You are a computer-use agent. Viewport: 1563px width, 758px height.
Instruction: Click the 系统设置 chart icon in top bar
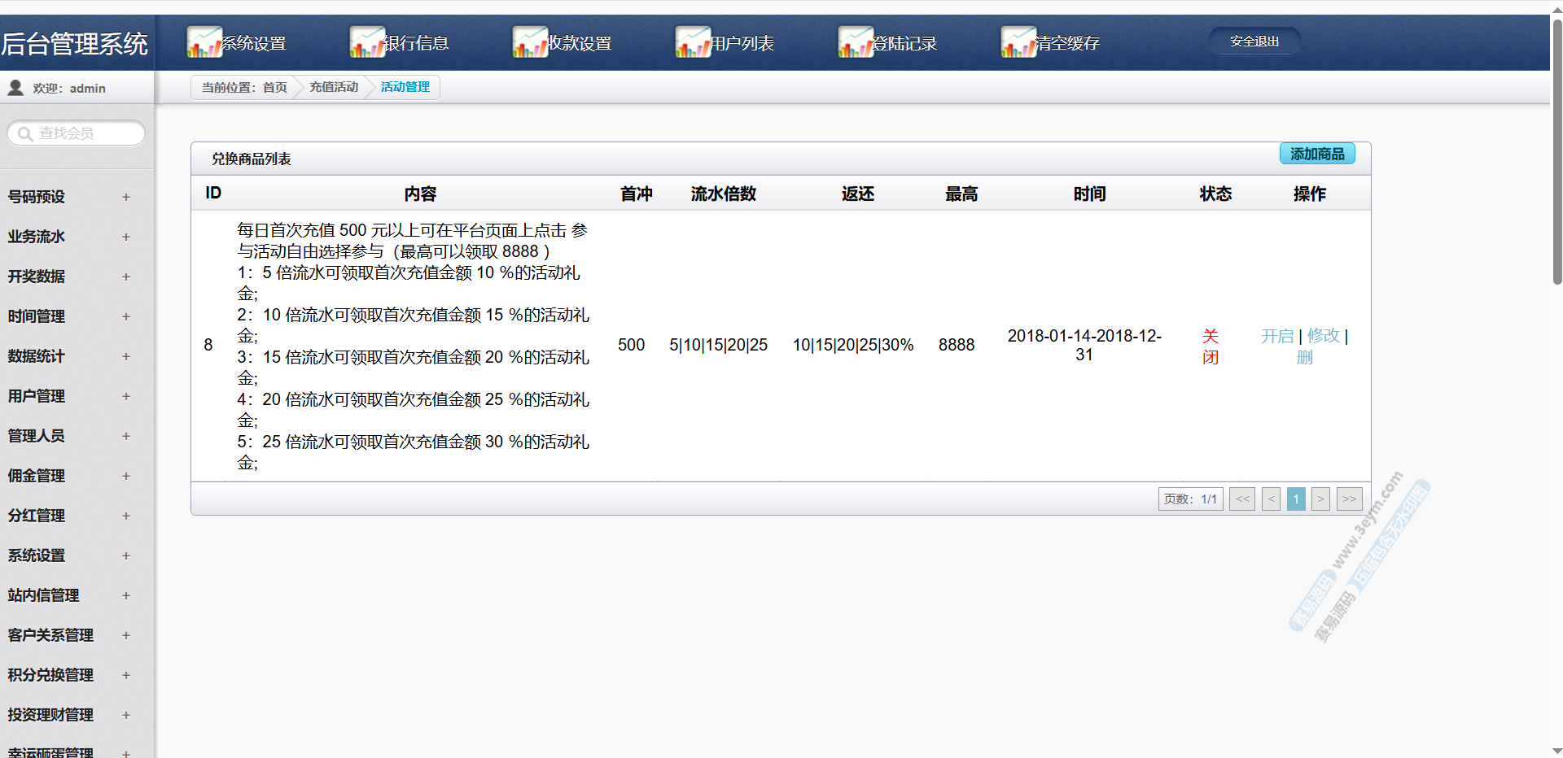tap(204, 42)
